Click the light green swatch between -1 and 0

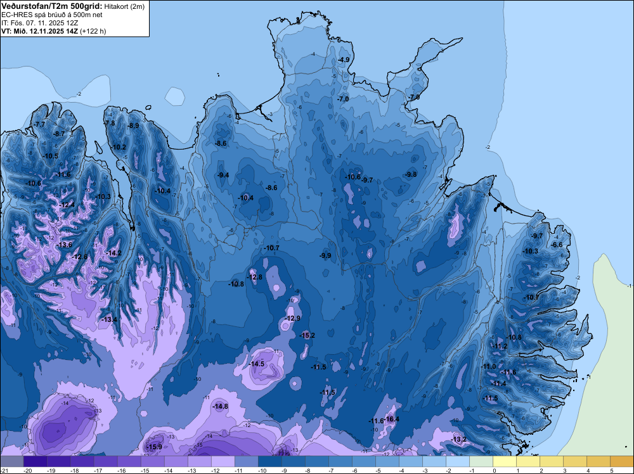click(x=481, y=461)
